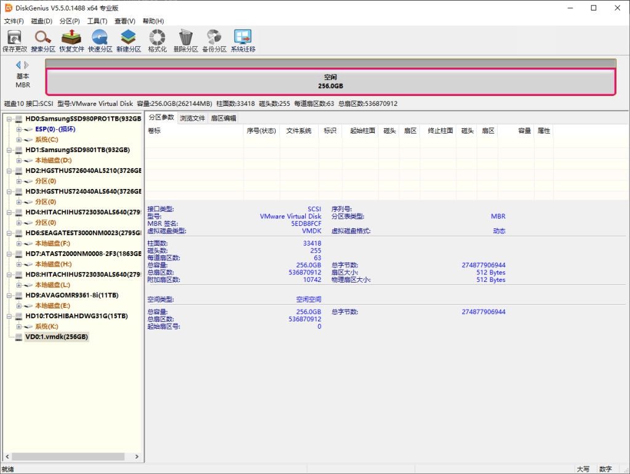
Task: Click the 空闲 256.0GB free space bar
Action: [x=330, y=82]
